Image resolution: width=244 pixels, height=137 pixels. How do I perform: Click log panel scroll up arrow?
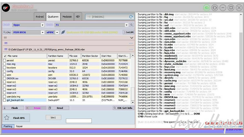coord(241,14)
